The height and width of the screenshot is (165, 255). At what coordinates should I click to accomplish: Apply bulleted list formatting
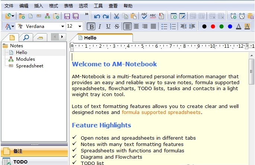165,26
